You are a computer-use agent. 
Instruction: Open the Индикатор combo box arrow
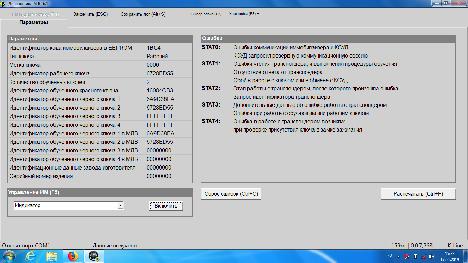click(120, 205)
